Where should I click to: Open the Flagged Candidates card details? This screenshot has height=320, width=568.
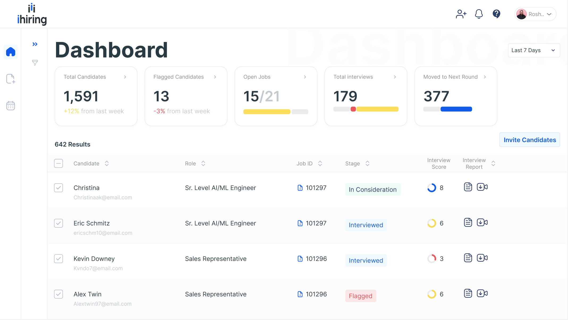point(215,77)
